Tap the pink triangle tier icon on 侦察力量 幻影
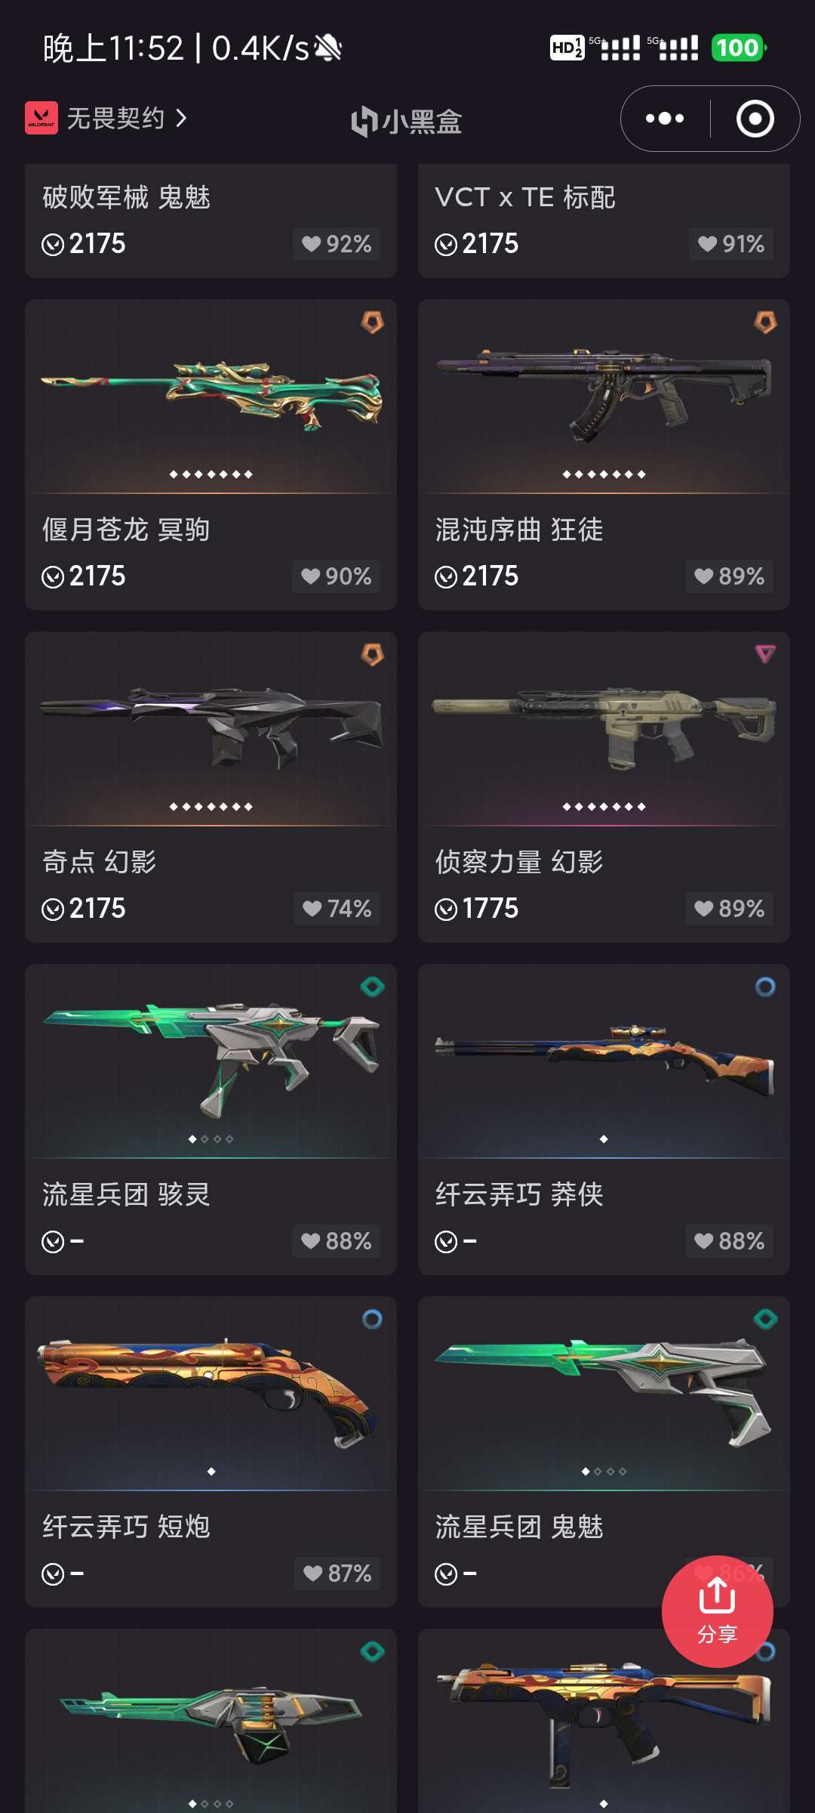This screenshot has width=815, height=1813. click(x=765, y=654)
